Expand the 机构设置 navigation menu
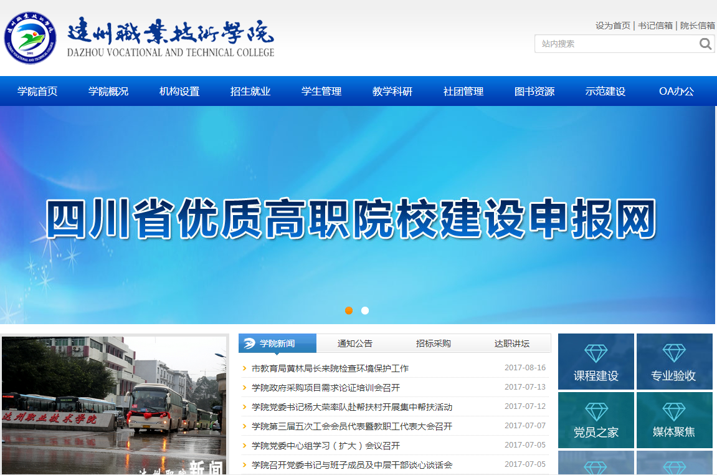 [x=179, y=92]
